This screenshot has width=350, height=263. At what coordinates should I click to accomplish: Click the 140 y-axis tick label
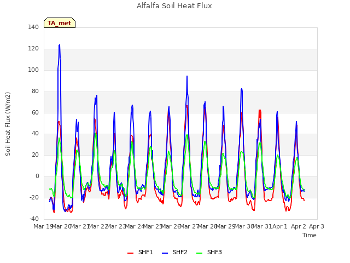point(33,27)
